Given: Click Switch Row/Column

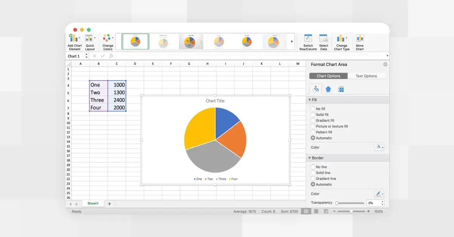Looking at the screenshot, I should [x=308, y=42].
